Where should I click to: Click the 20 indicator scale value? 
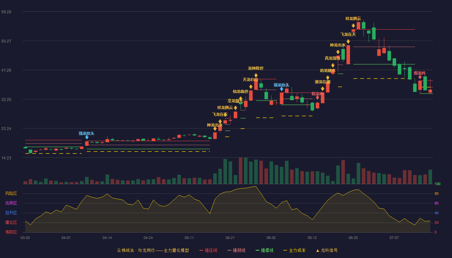tap(436, 223)
